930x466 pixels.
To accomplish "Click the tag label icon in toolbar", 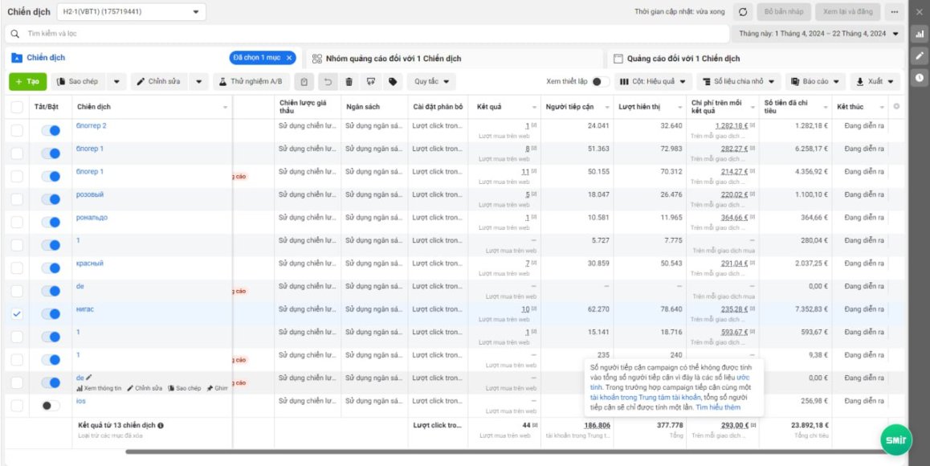I will tap(392, 82).
